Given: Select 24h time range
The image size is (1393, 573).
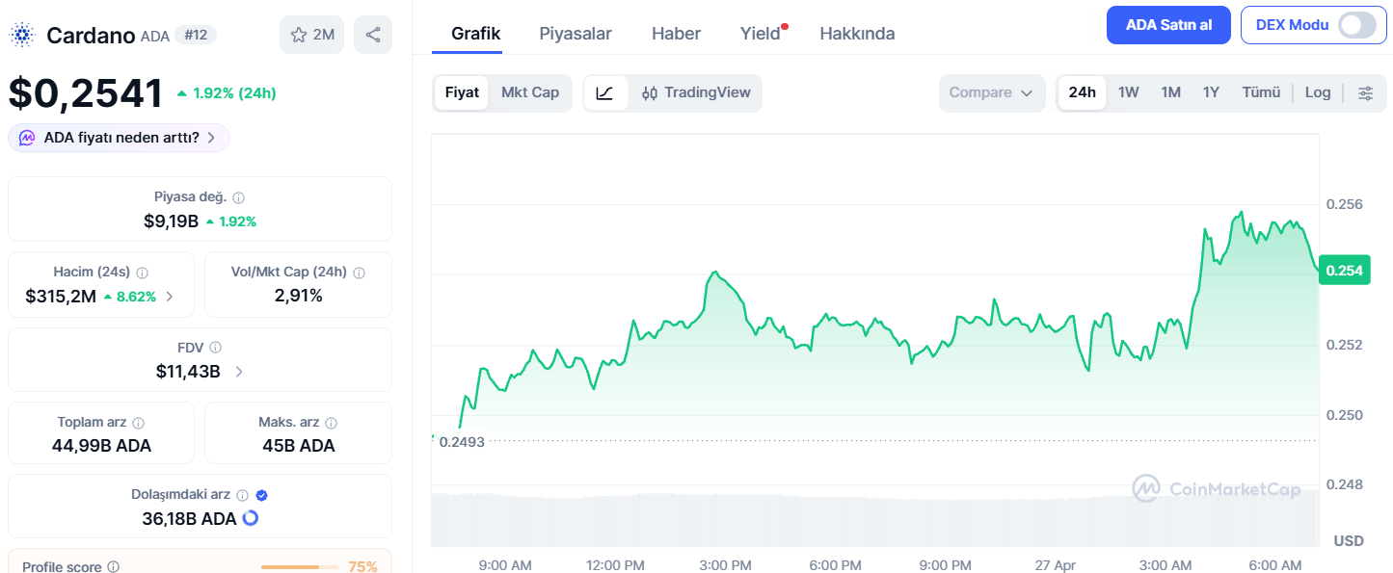Looking at the screenshot, I should coord(1083,93).
